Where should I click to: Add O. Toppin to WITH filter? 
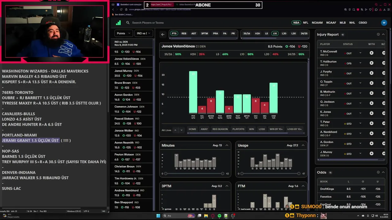tap(371, 83)
